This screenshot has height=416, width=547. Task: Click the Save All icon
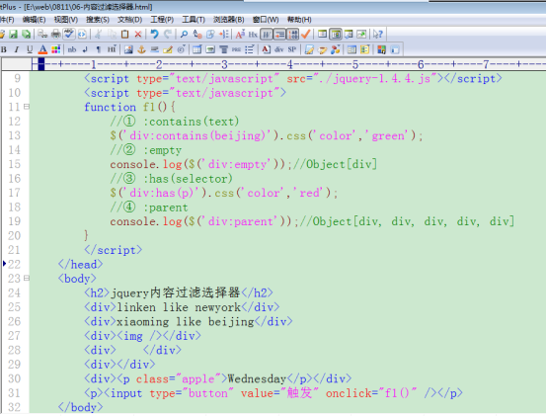[x=26, y=34]
